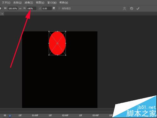Open the 帮助(H) help menu

tap(64, 3)
